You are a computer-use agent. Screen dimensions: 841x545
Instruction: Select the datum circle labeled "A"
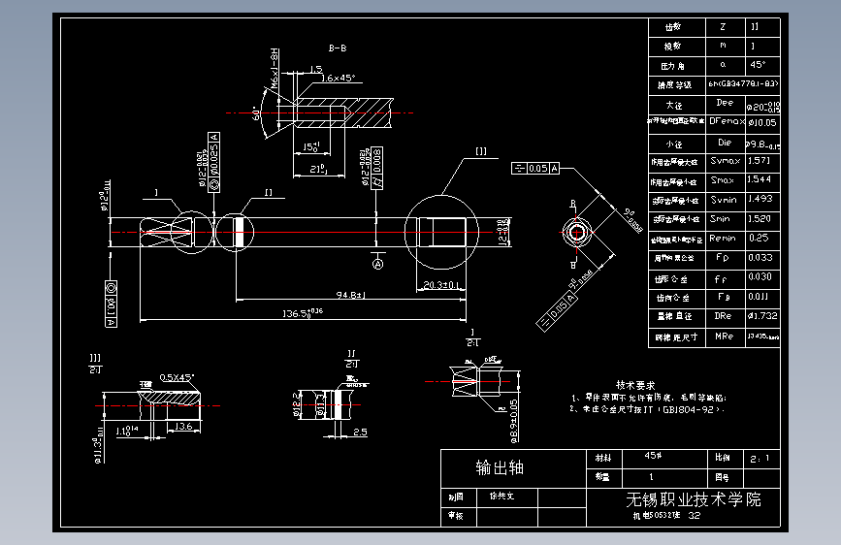coord(377,264)
